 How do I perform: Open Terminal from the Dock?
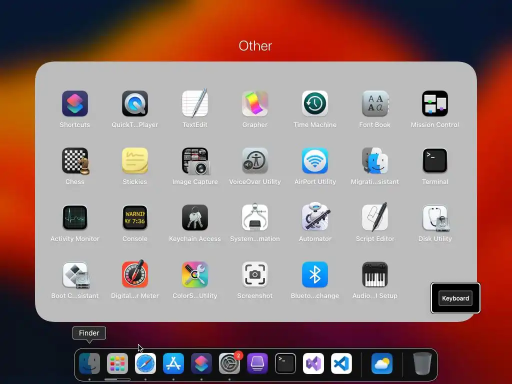coord(285,363)
